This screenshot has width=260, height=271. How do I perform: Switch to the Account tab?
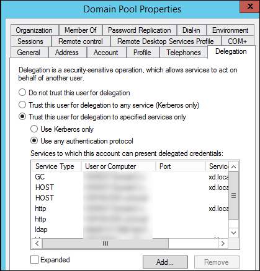[x=106, y=53]
